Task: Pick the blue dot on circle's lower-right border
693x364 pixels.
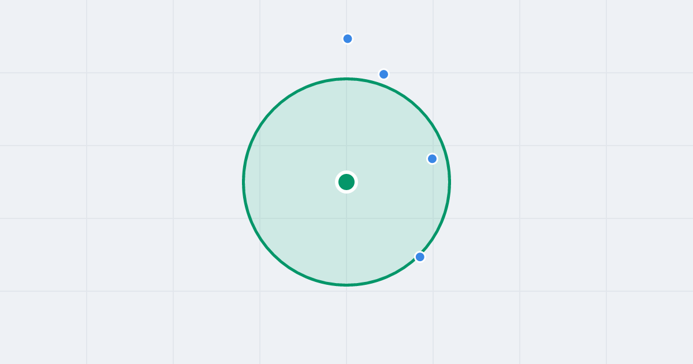Action: click(x=420, y=257)
